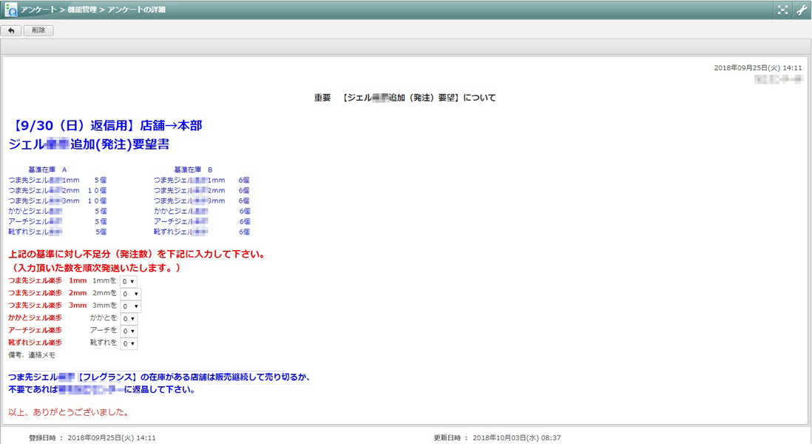Viewport: 812px width, 444px height.
Task: Open the 靴ずれを quantity dropdown
Action: click(x=129, y=343)
